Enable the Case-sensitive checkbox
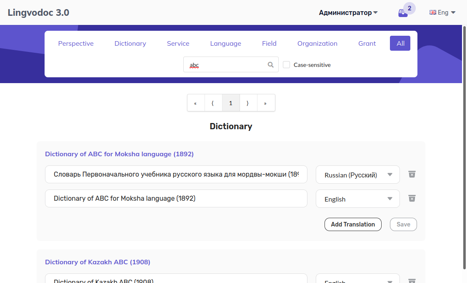 tap(286, 64)
